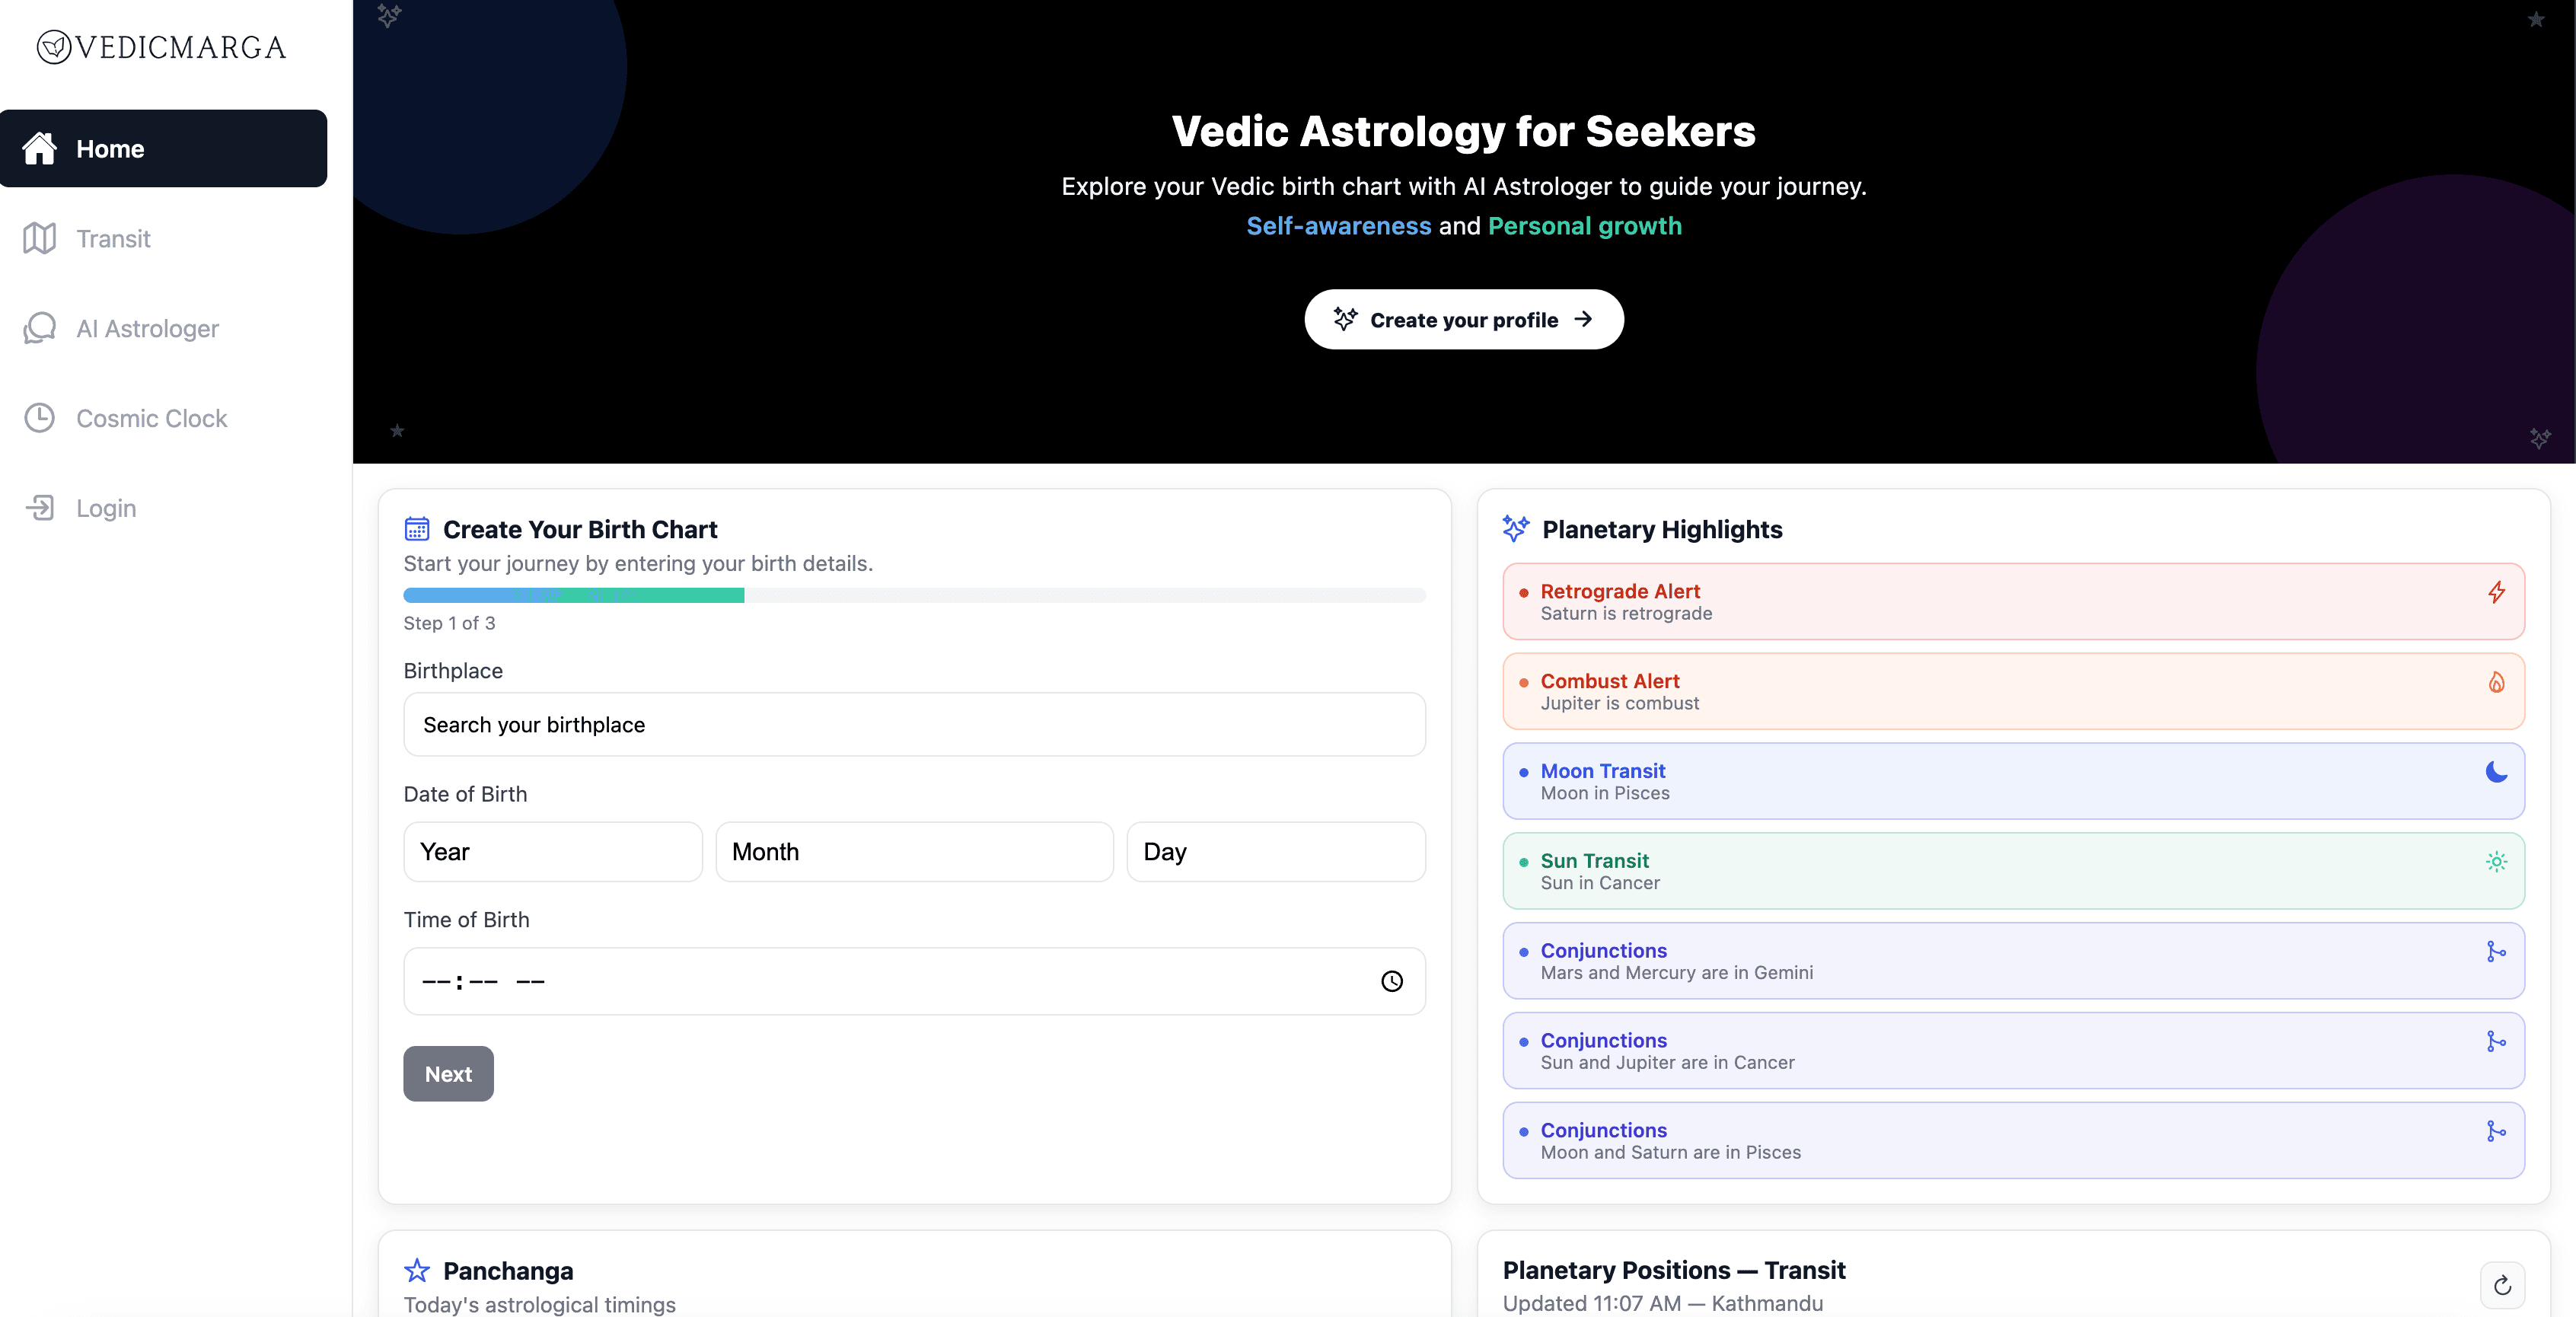Open the Month dropdown

click(x=914, y=852)
